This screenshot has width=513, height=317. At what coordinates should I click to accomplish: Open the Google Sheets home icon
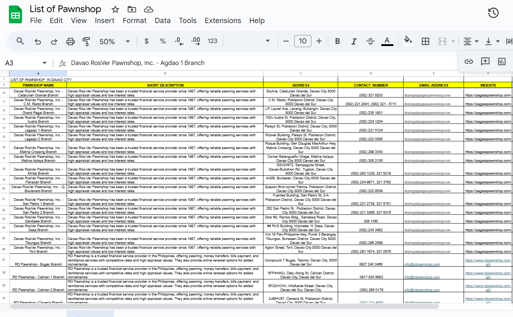15,15
